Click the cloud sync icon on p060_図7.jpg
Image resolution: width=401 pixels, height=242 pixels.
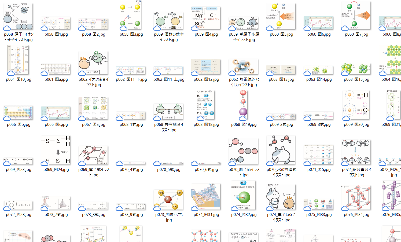tap(345, 28)
